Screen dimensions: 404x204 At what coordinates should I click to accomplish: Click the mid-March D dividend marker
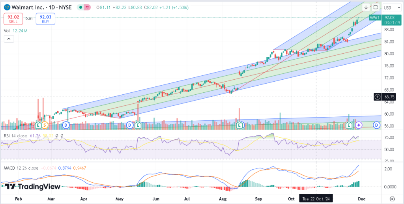coord(66,125)
